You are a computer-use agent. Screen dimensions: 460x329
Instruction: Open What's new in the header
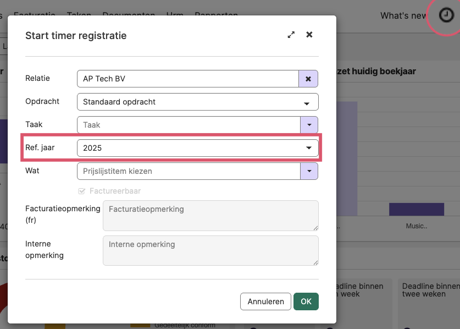pyautogui.click(x=403, y=15)
